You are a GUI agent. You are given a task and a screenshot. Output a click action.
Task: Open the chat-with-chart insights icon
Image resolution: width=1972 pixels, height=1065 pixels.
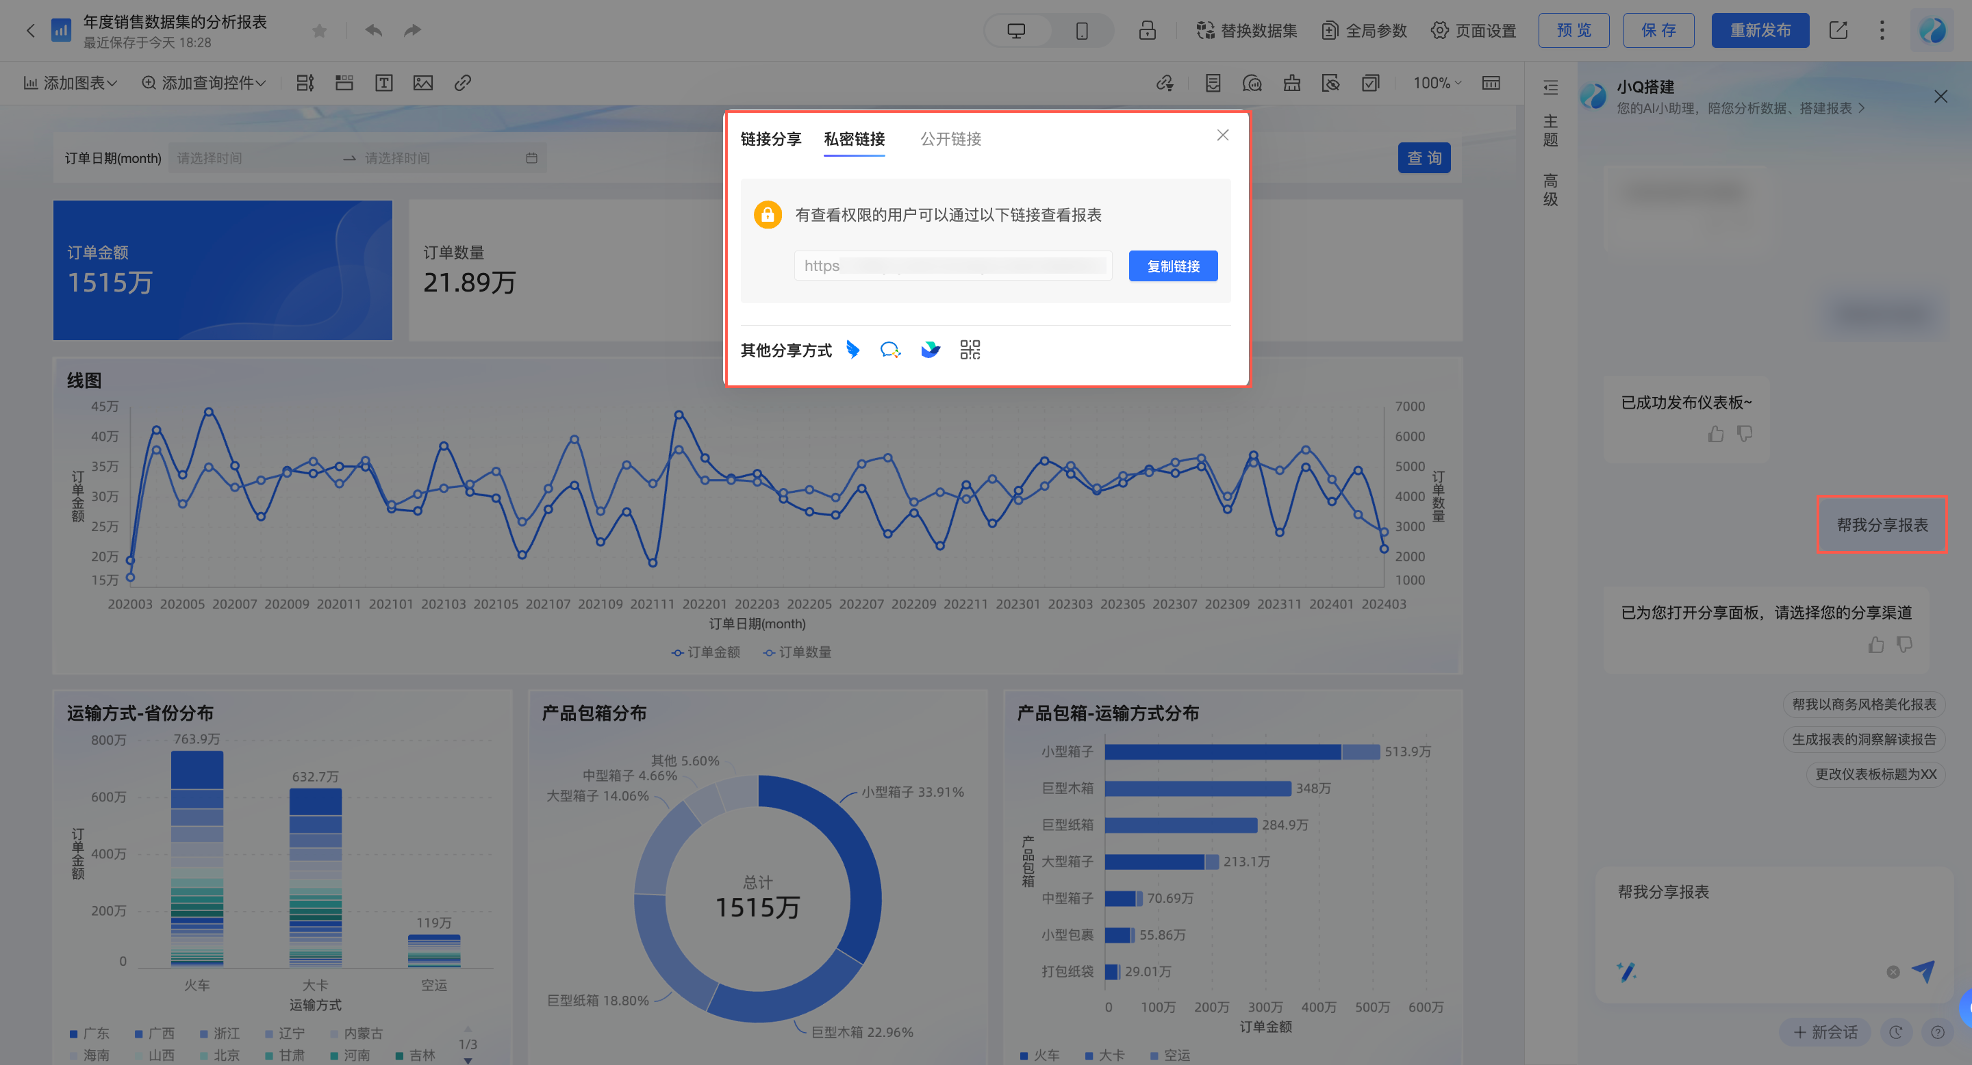(x=1252, y=83)
